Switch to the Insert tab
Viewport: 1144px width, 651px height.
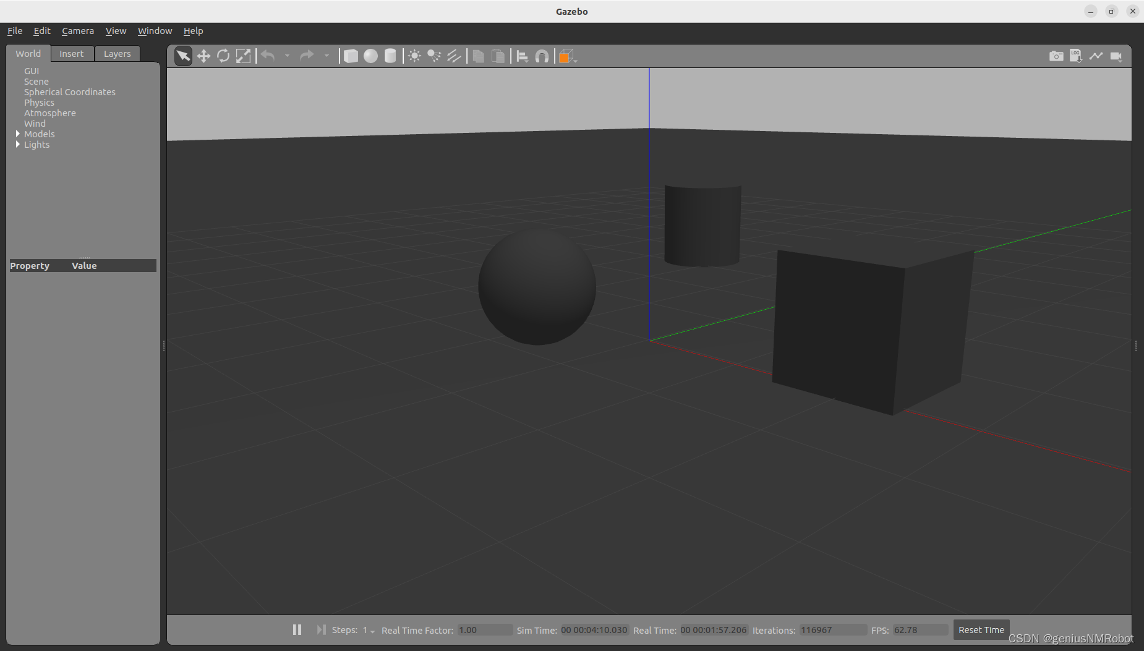point(72,53)
